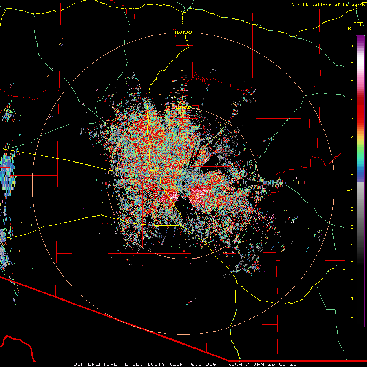Click the "50 NMI" range ring label
This screenshot has width=367, height=367.
point(183,108)
